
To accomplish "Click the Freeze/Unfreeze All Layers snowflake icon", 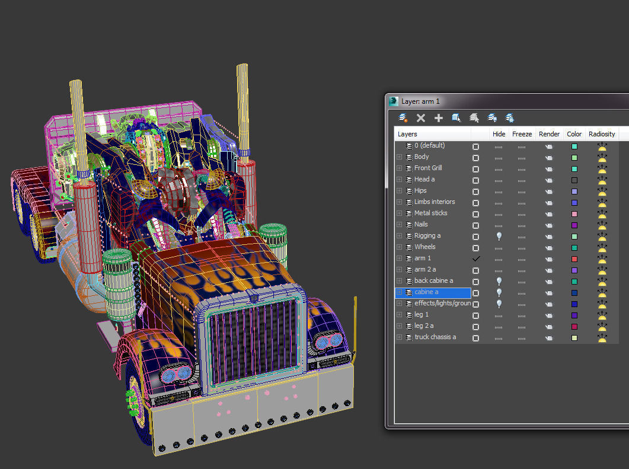I will tap(510, 118).
